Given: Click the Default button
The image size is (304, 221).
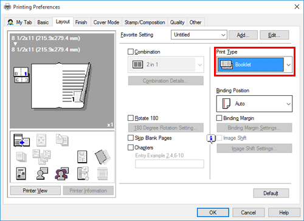Looking at the screenshot, I should click(271, 193).
